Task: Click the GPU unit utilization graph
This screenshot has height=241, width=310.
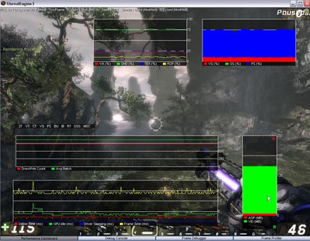Action: click(140, 41)
